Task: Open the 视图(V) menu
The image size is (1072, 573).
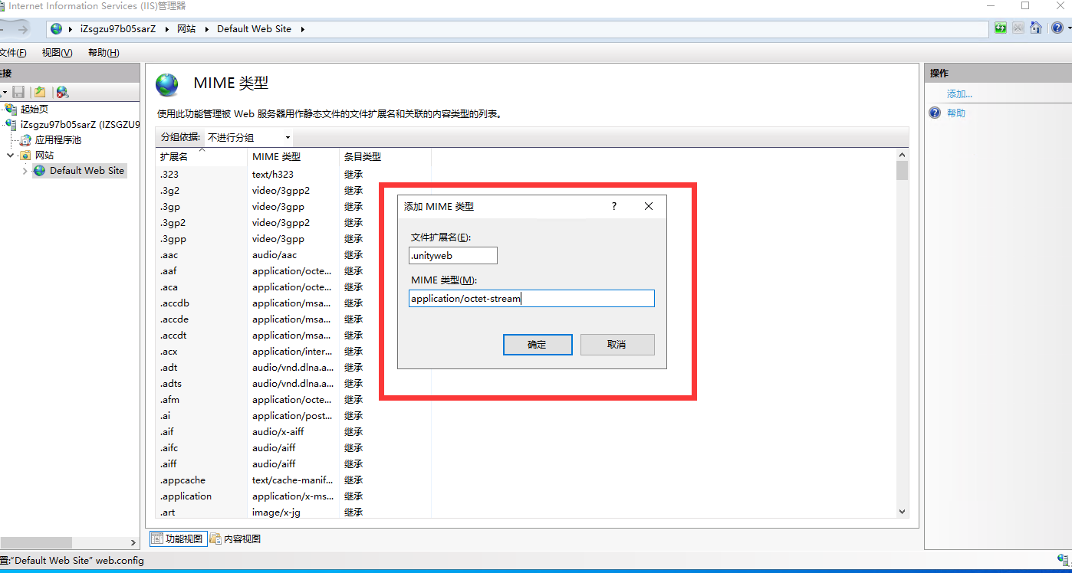Action: [57, 53]
